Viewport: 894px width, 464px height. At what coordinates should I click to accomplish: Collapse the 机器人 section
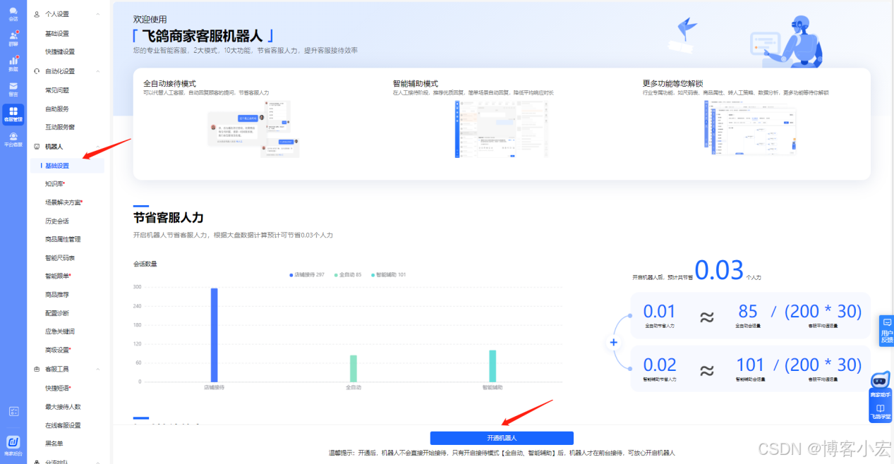97,147
